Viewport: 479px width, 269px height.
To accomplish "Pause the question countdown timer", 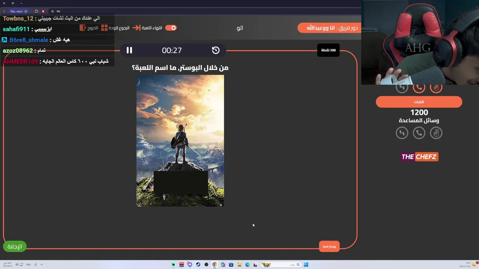I will [x=129, y=50].
